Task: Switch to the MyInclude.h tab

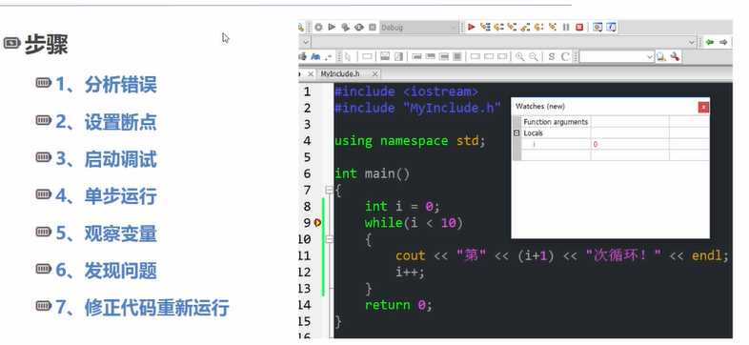Action: [x=340, y=74]
